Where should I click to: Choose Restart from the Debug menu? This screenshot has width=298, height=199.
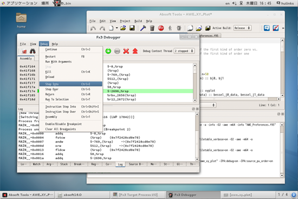[x=71, y=56]
